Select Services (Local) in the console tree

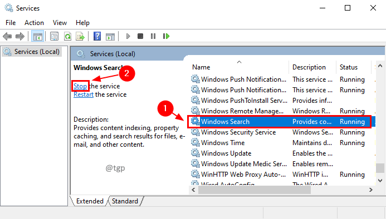pos(32,52)
